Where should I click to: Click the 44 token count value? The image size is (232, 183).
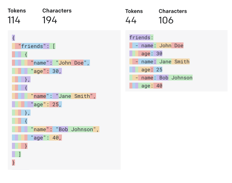[x=132, y=20]
